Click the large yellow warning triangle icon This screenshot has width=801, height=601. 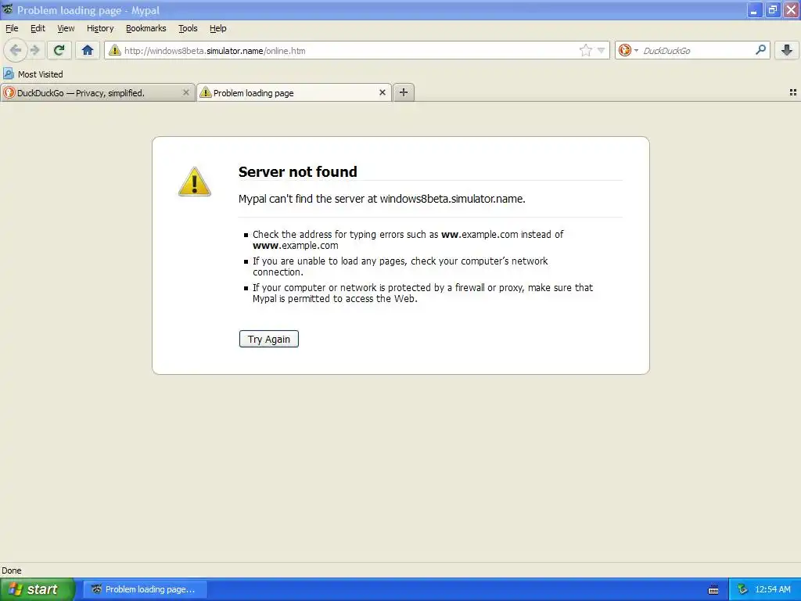tap(195, 182)
